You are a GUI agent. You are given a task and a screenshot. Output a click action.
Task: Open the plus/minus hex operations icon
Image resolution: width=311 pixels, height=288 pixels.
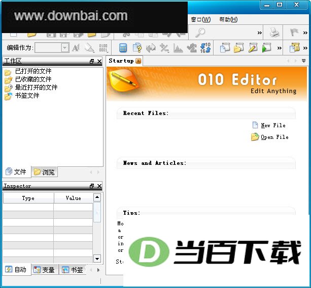coord(164,48)
